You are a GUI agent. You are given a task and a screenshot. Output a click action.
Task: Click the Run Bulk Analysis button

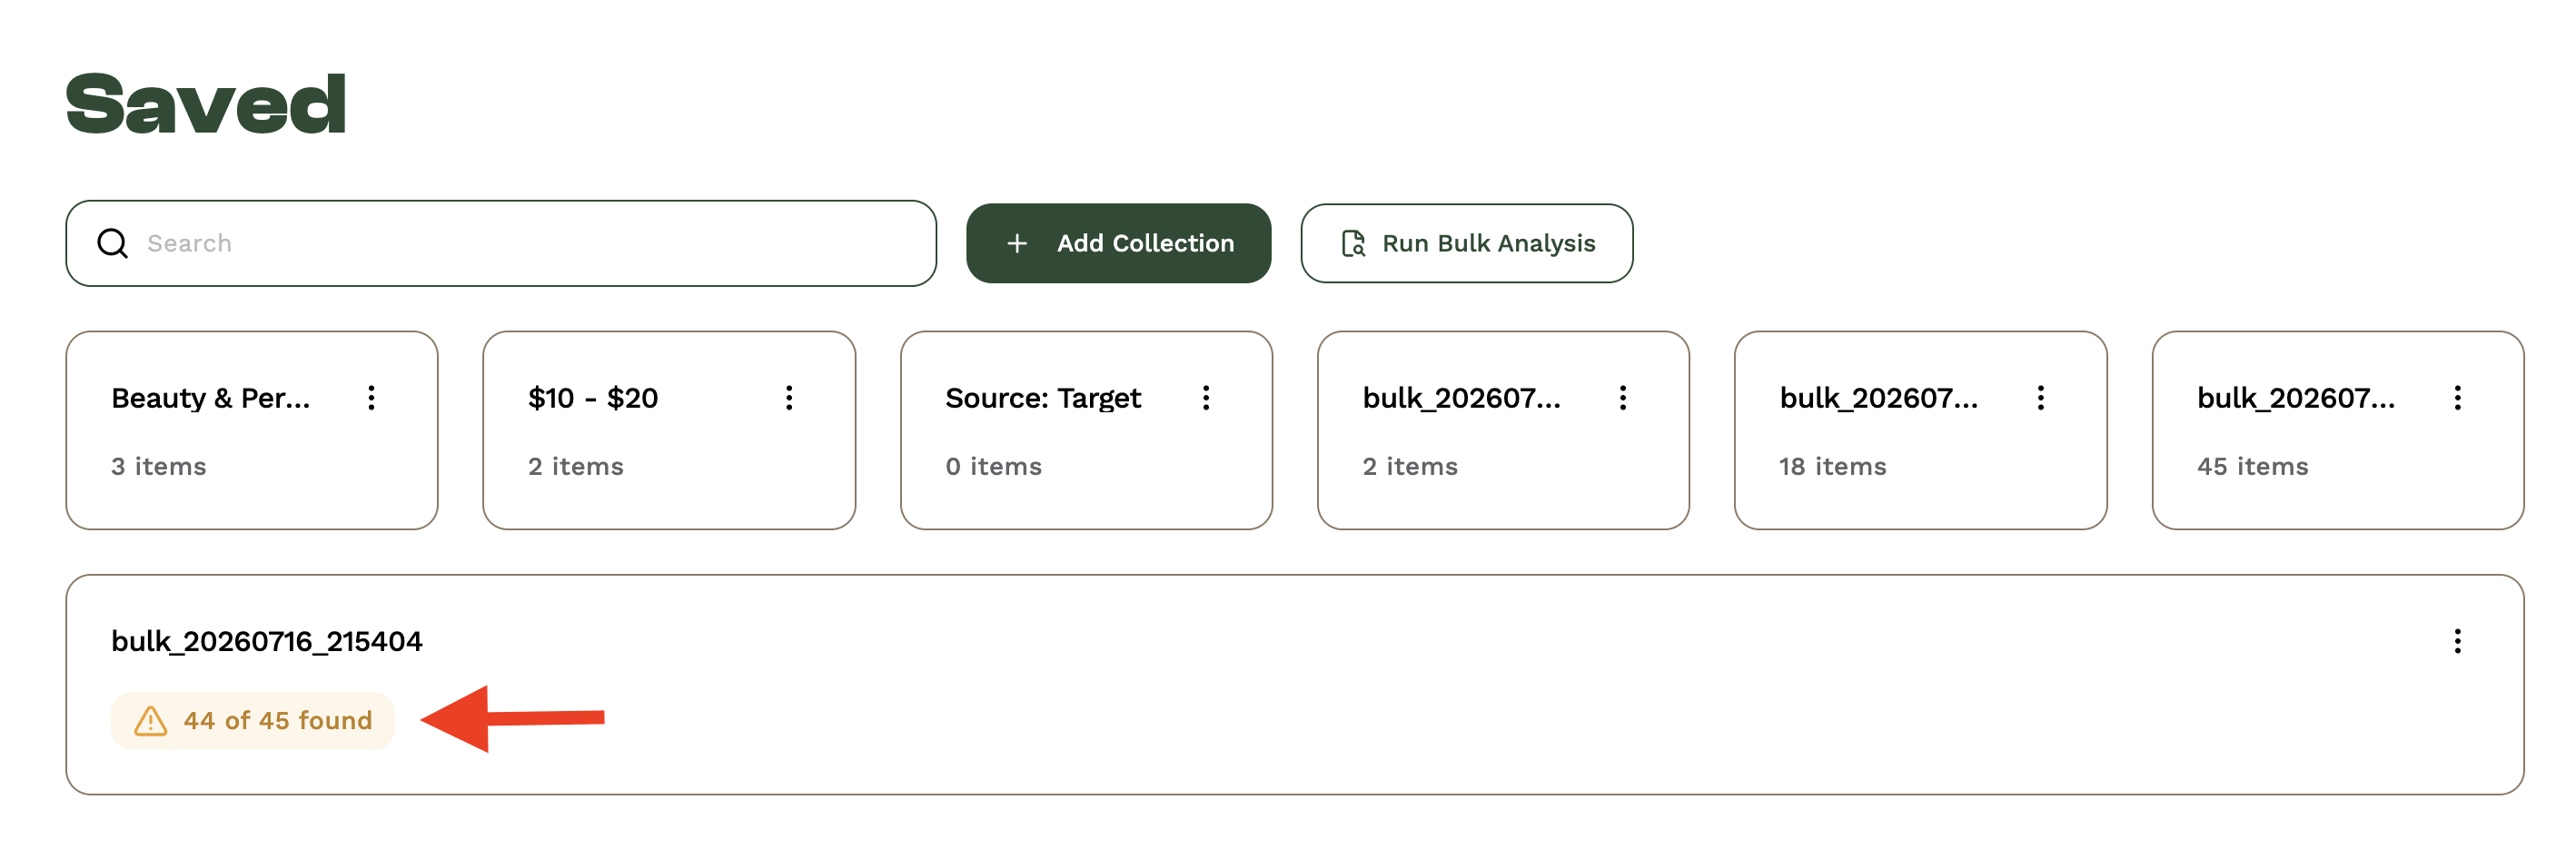point(1466,243)
